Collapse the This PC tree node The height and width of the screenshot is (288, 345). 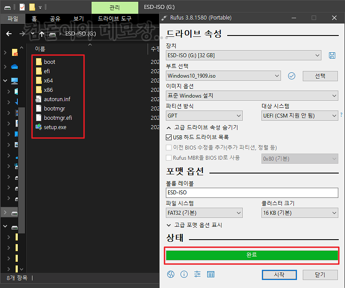coord(5,81)
